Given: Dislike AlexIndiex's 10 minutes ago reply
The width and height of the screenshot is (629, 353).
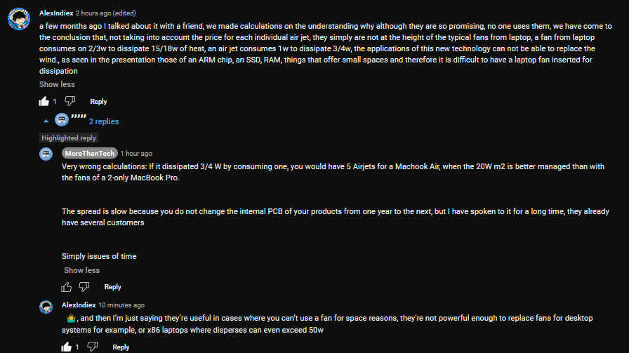Looking at the screenshot, I should (x=93, y=347).
